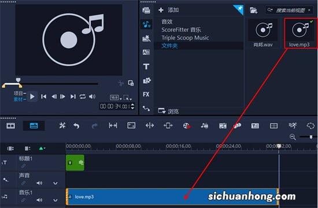This screenshot has width=318, height=208.
Task: Select the Triple Scoop Music folder
Action: pyautogui.click(x=185, y=38)
